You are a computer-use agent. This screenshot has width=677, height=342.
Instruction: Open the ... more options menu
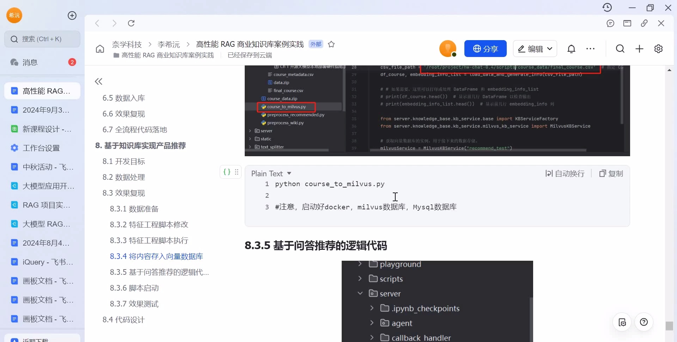click(x=591, y=49)
